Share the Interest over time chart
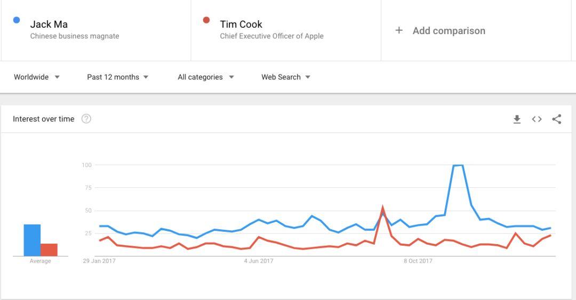Screen dimensions: 576x300 click(557, 119)
